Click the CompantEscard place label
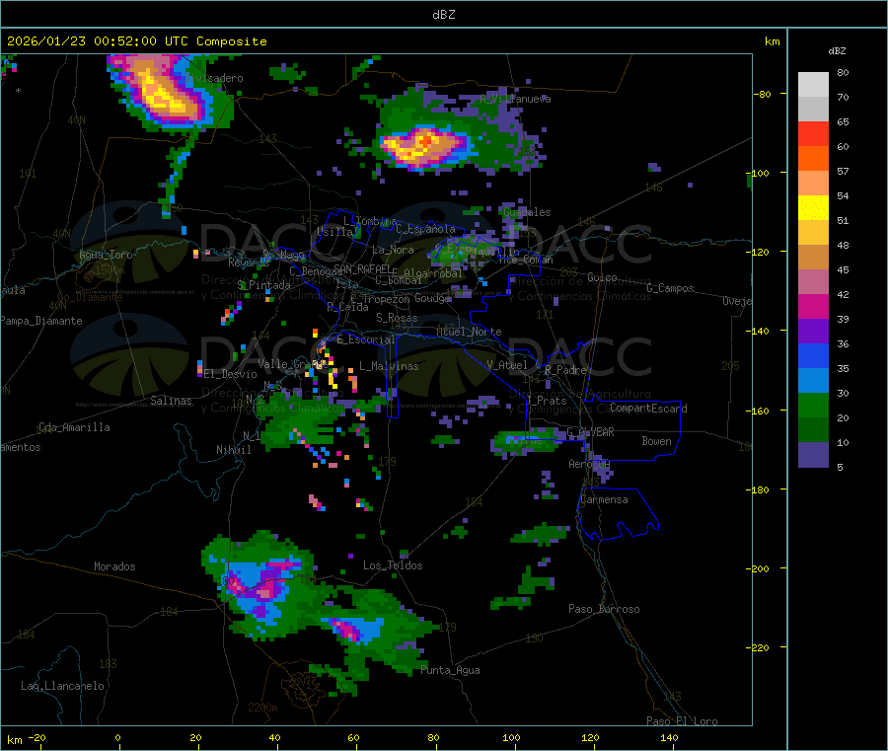Image resolution: width=888 pixels, height=751 pixels. pyautogui.click(x=648, y=409)
